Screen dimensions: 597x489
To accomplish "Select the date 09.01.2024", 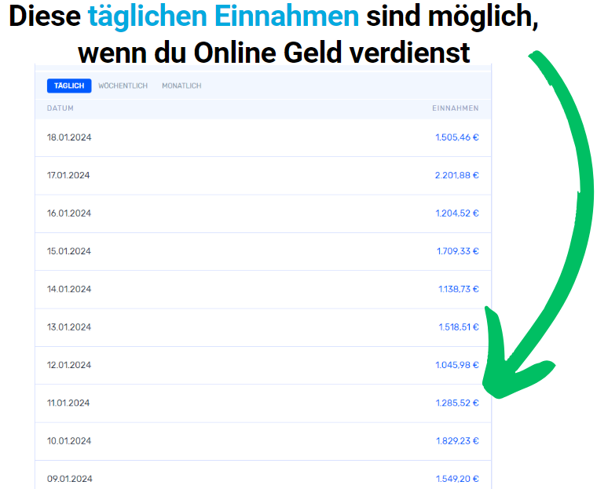I will pyautogui.click(x=70, y=479).
